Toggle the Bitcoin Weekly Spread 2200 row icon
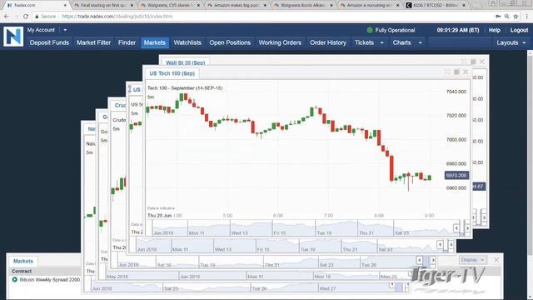 (x=15, y=280)
